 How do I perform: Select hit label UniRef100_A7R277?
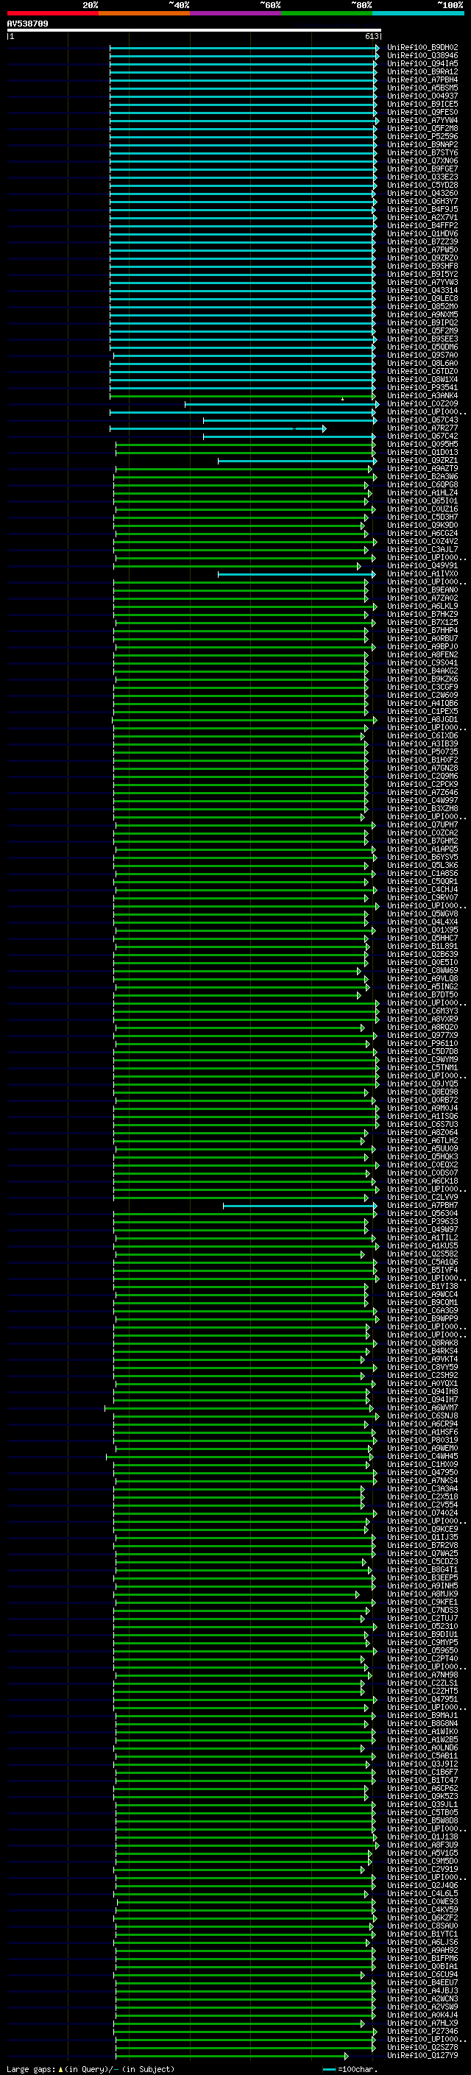coord(422,428)
